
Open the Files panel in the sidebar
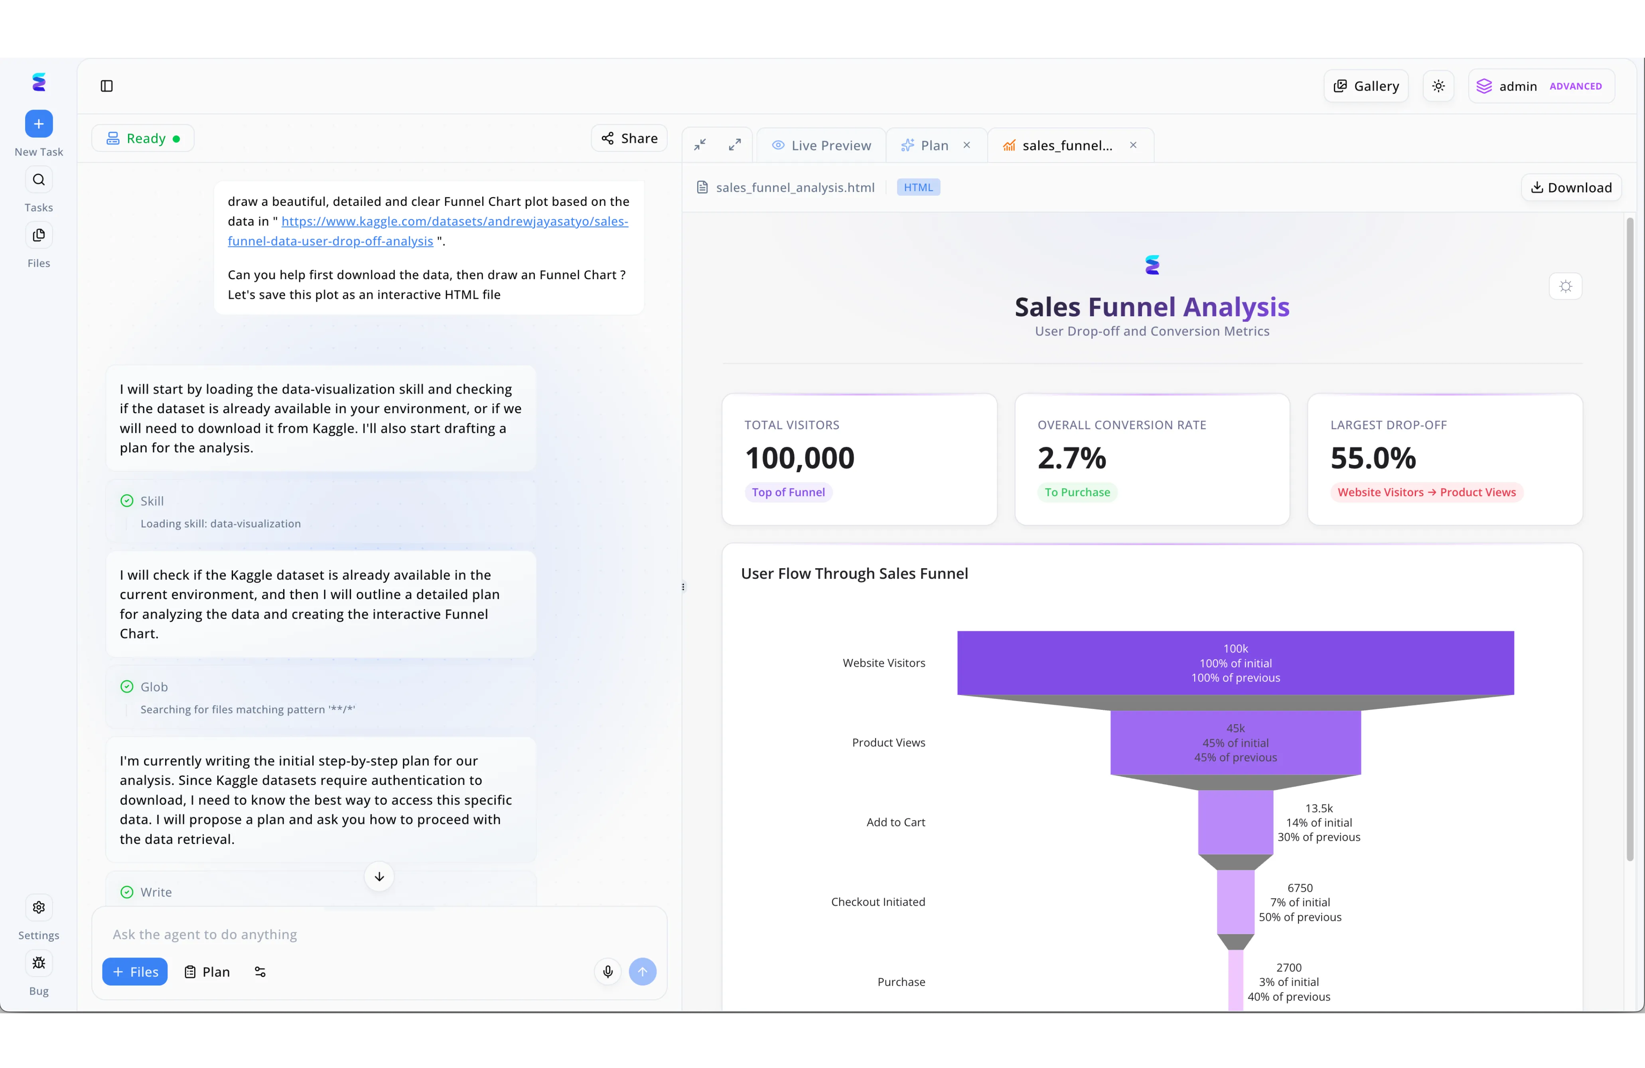[x=39, y=234]
